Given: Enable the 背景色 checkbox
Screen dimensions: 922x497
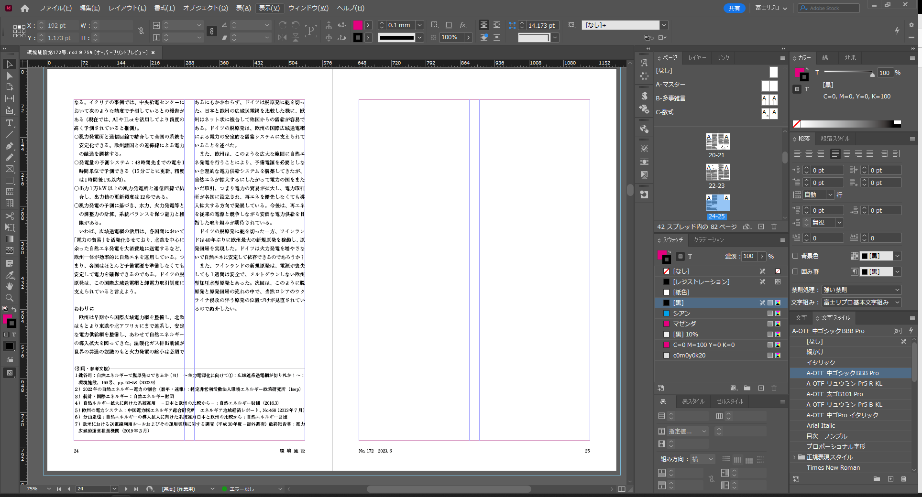Looking at the screenshot, I should coord(795,256).
